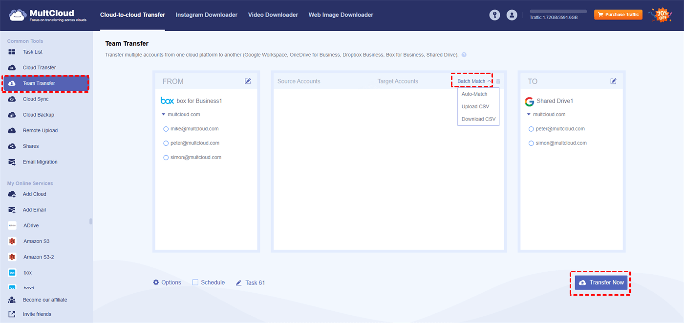Screen dimensions: 684x323
Task: Click the Target Accounts column header
Action: (x=398, y=81)
